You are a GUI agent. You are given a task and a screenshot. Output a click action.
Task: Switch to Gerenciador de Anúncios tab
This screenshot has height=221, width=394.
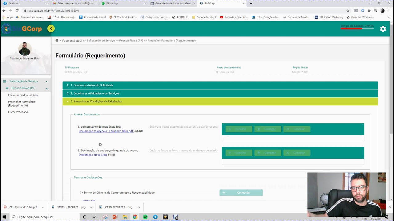tap(172, 3)
